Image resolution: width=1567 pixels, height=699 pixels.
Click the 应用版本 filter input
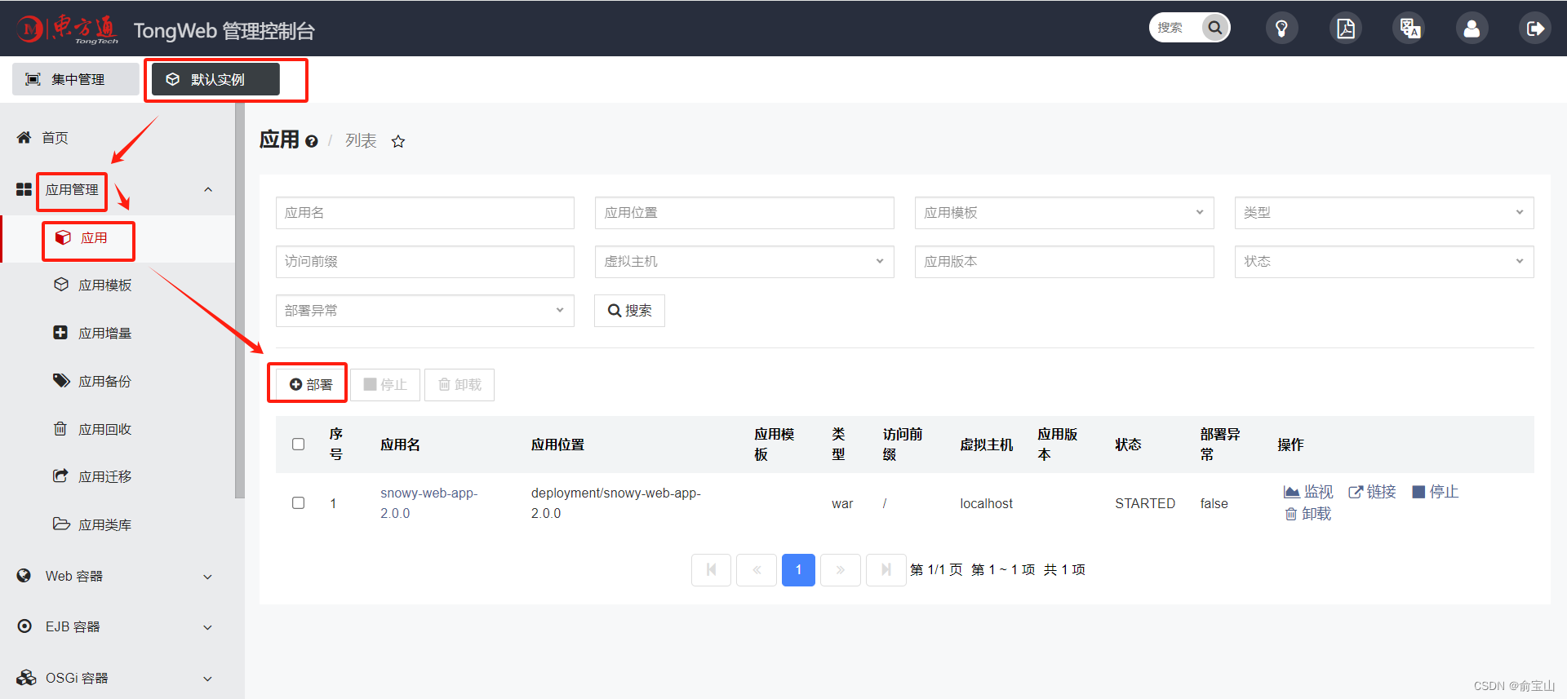[x=1064, y=262]
